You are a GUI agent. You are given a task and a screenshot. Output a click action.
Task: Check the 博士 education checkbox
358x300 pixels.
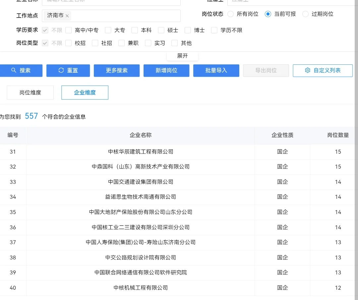point(188,30)
